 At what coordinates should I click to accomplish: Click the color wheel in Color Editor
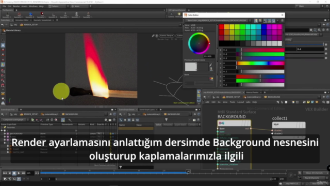(x=199, y=43)
